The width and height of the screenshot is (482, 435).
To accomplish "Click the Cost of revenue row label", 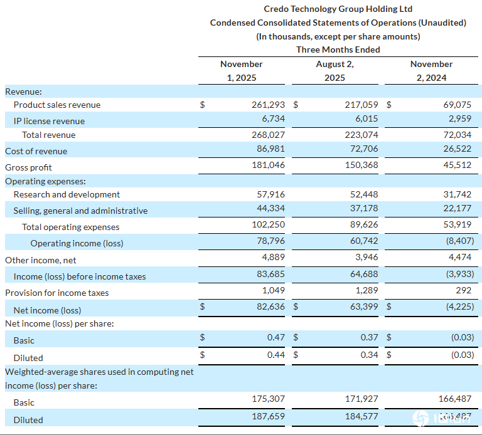I will tap(36, 151).
